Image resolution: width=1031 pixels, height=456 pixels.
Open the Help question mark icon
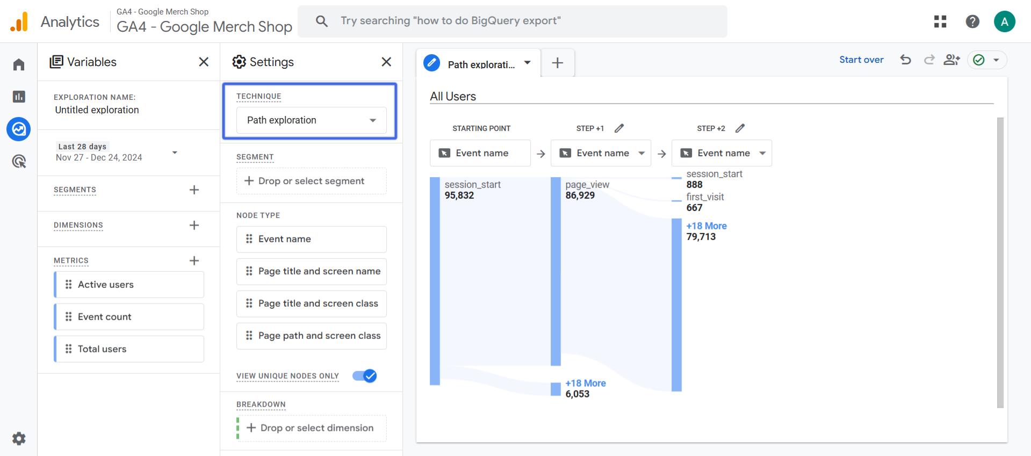point(972,21)
